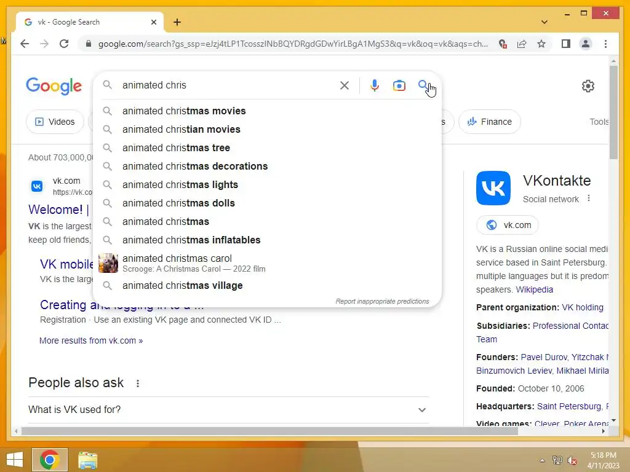Filter results by Videos chip
Screen dimensions: 630x472
[55, 122]
